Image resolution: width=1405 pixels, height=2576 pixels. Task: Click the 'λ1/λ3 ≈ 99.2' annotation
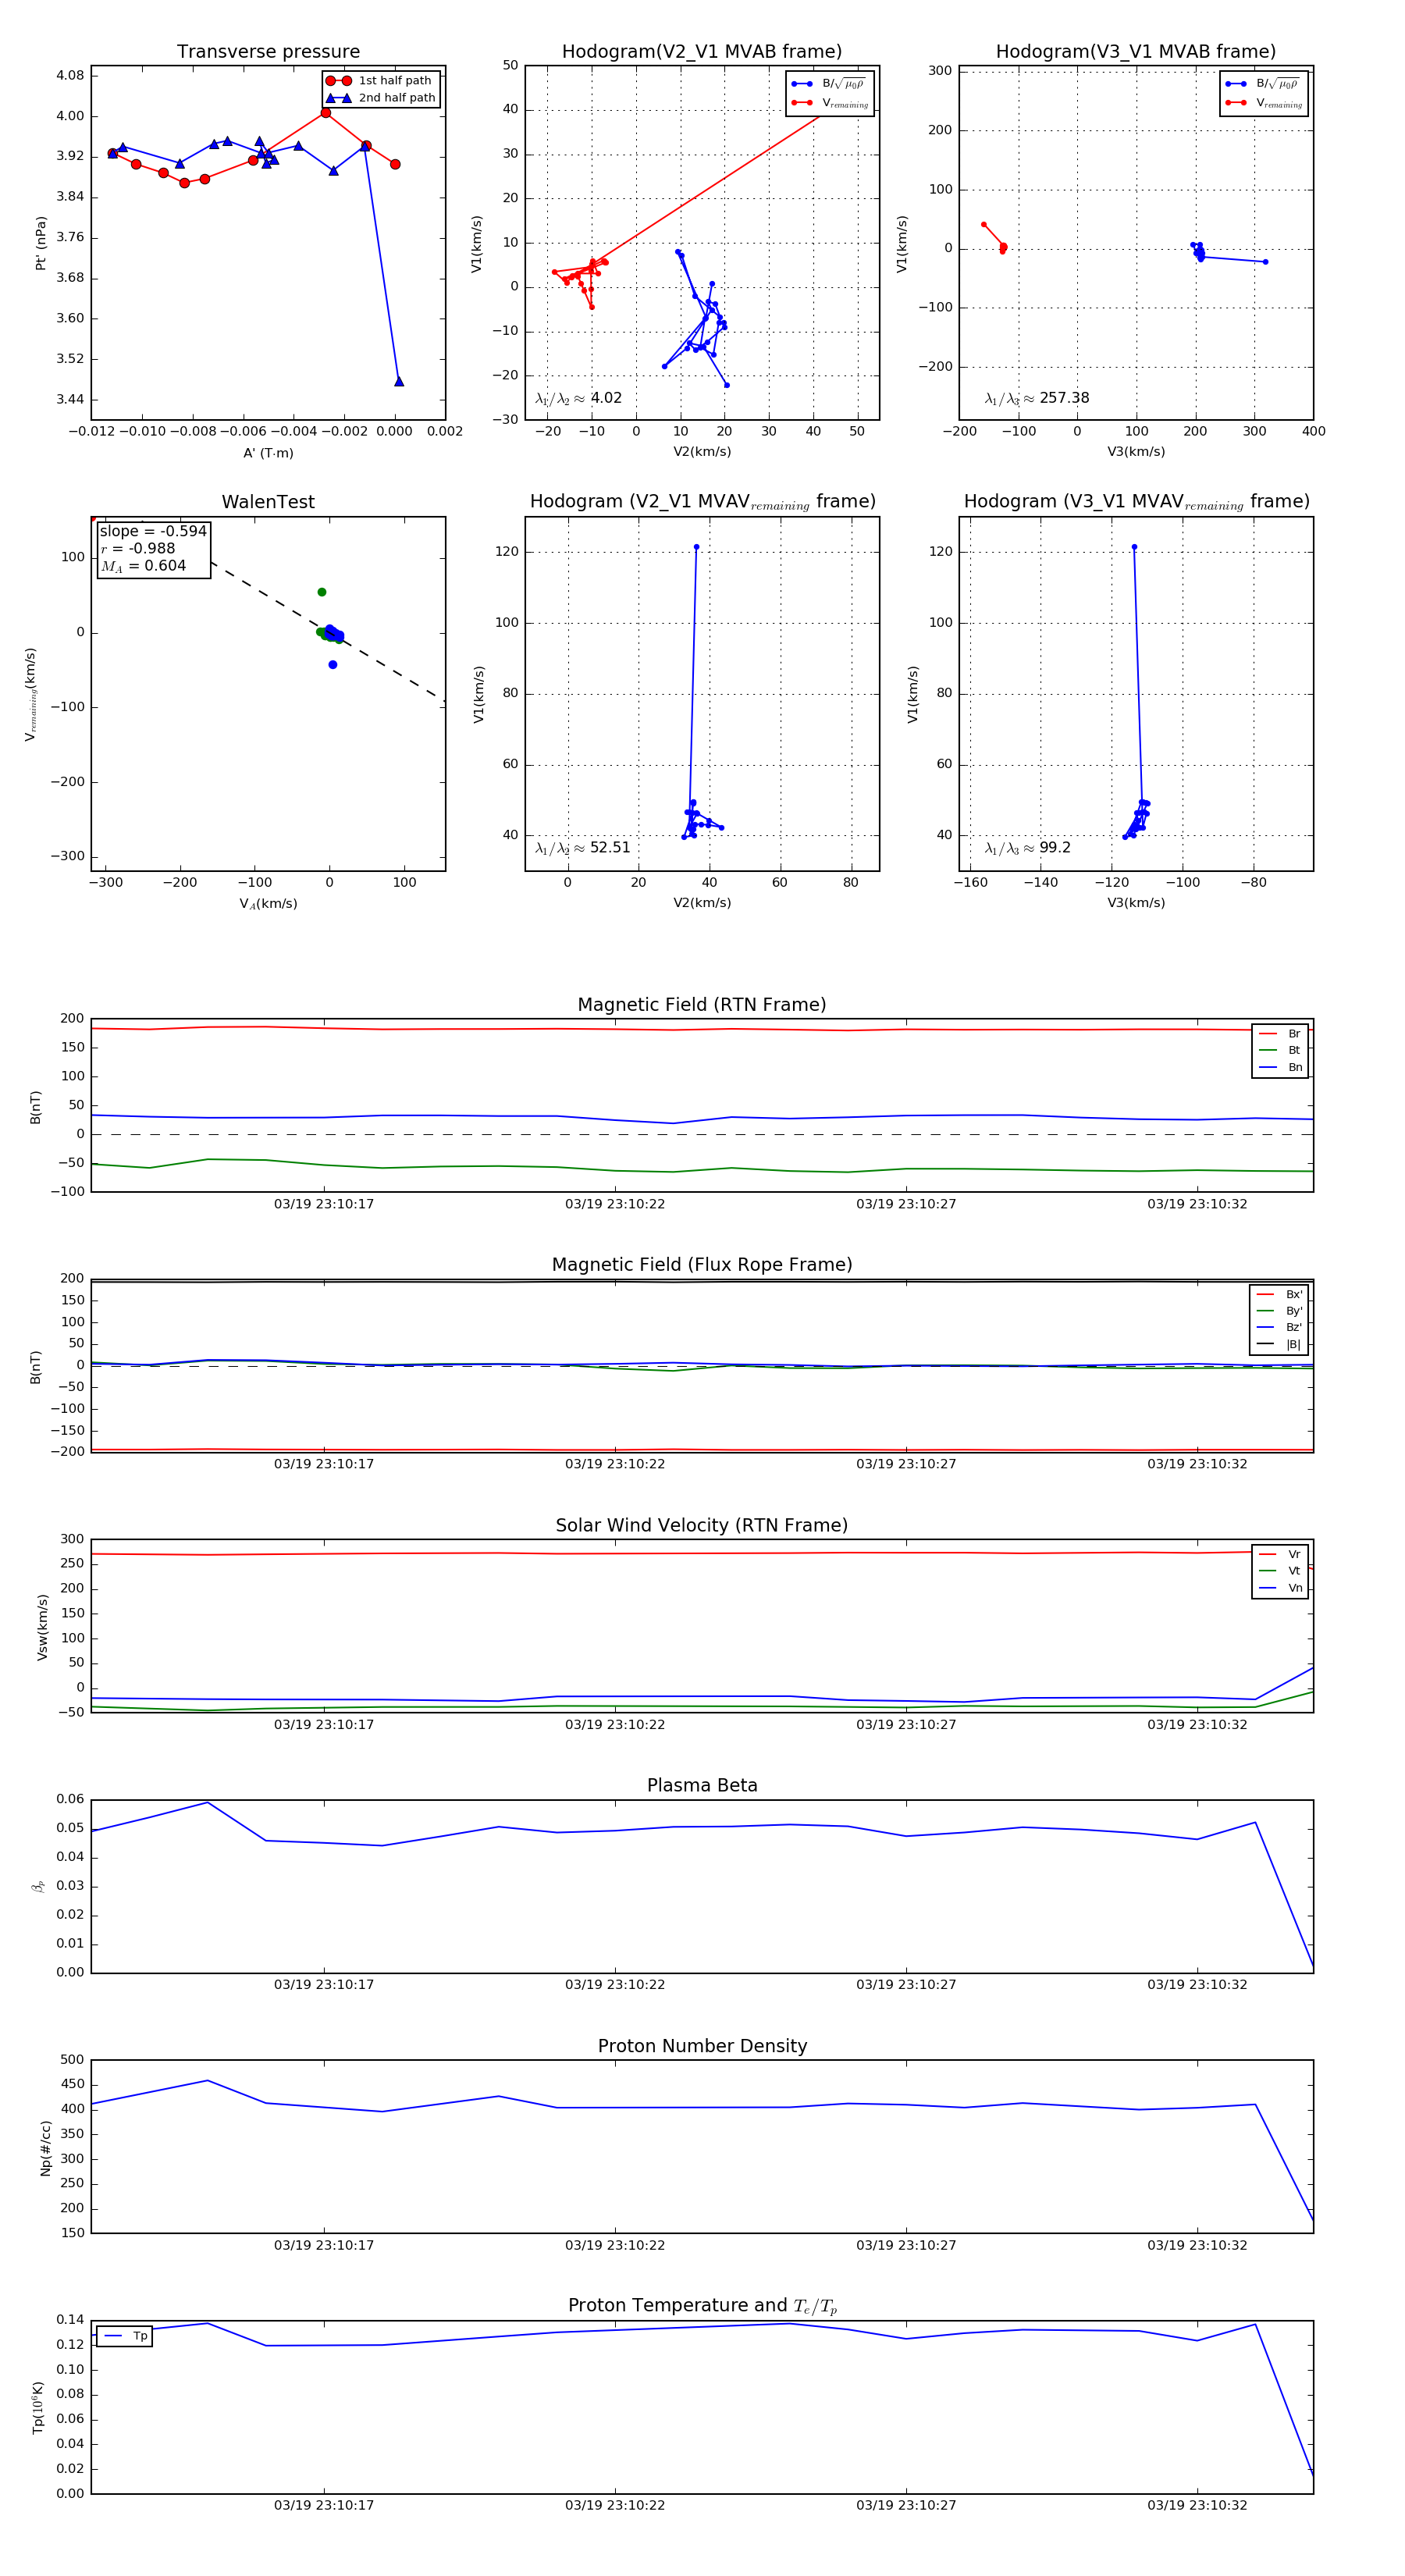click(1027, 848)
